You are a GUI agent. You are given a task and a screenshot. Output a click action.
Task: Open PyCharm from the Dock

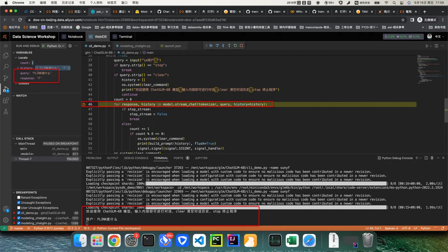click(216, 240)
